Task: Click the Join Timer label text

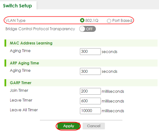Action: [x=19, y=90]
